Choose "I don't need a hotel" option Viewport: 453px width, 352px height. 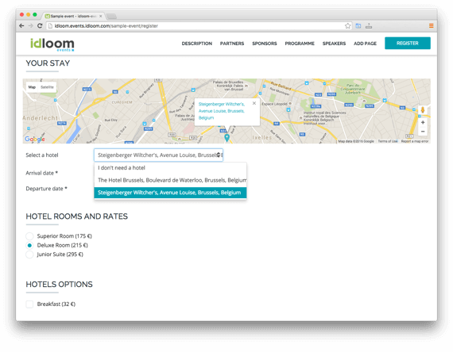(170, 168)
